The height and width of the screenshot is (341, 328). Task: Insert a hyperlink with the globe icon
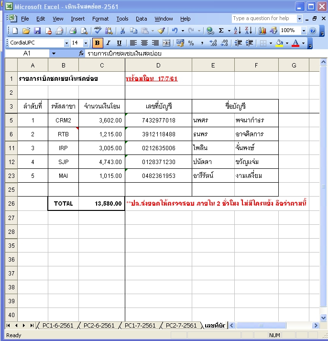pos(210,31)
